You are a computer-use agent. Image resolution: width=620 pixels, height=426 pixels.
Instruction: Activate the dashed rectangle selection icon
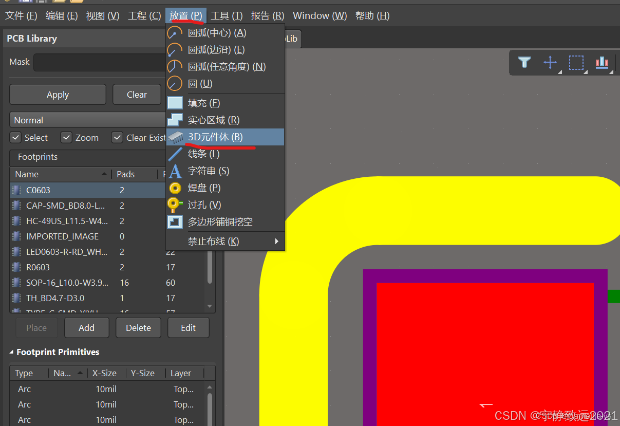[576, 63]
